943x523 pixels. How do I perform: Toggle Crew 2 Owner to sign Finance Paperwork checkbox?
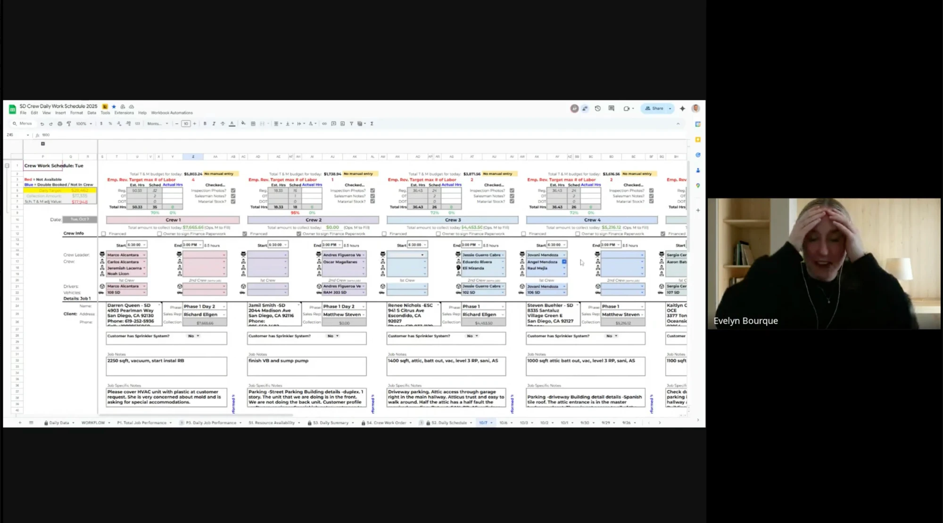(x=299, y=233)
